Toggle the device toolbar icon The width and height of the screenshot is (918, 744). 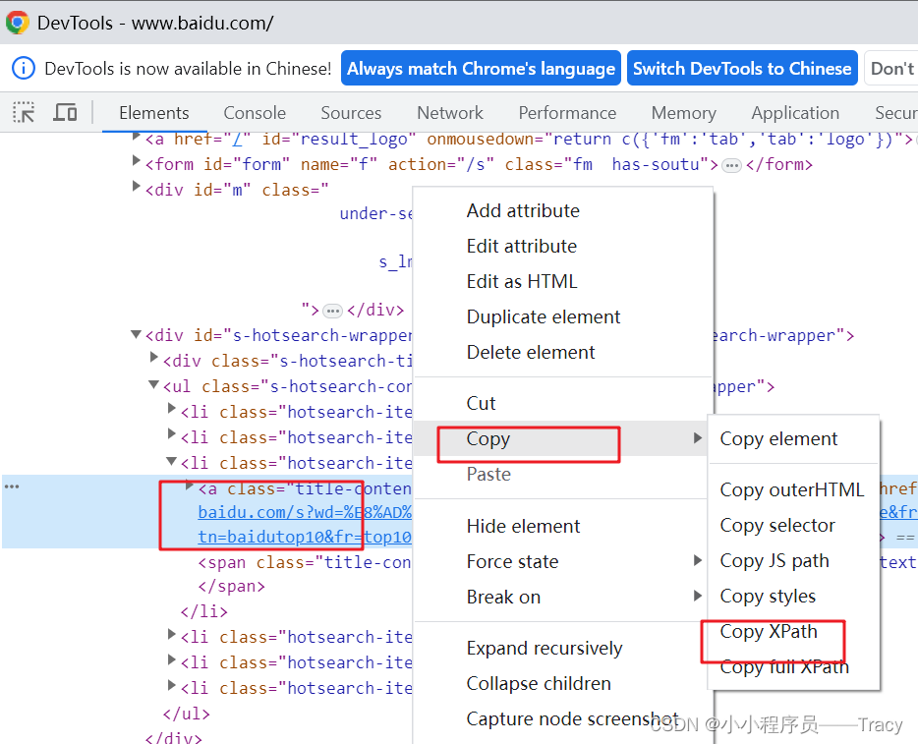(x=65, y=112)
